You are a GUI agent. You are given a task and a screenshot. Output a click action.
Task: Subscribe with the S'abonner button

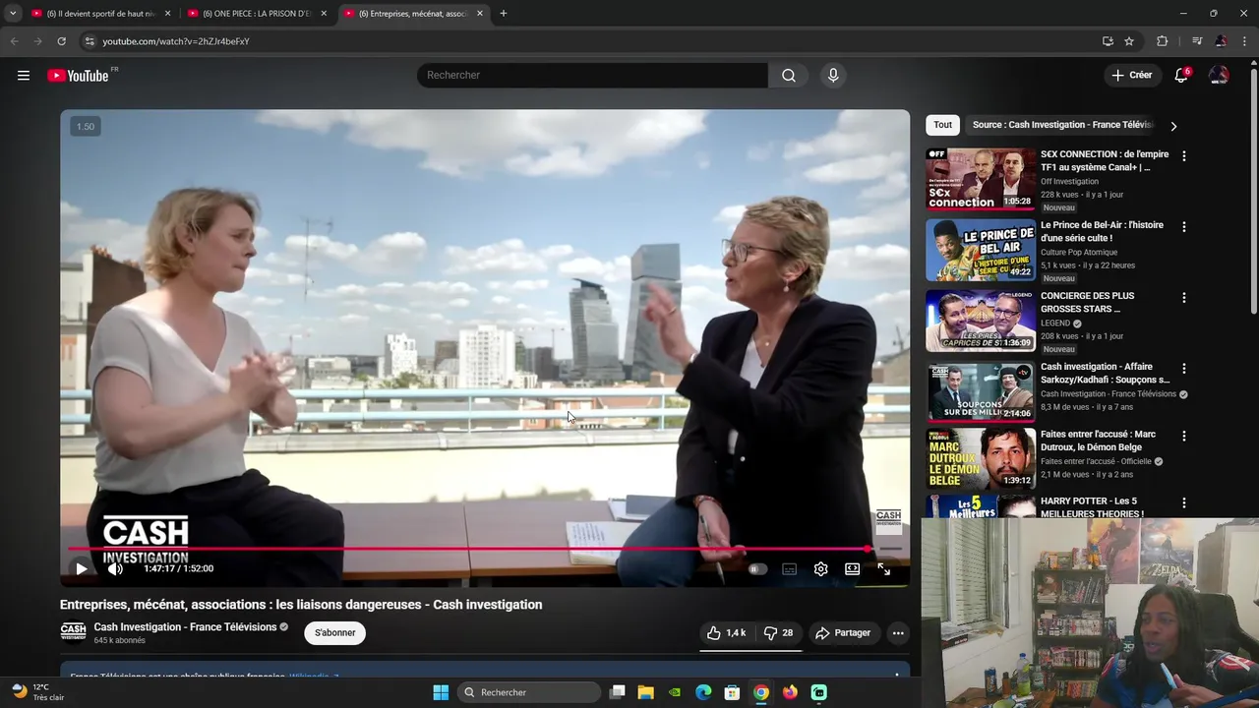pos(335,633)
